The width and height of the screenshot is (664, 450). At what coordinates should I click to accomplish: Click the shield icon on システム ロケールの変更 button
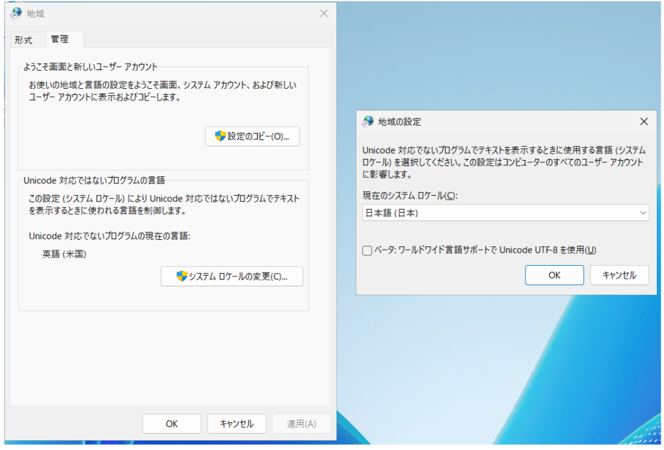click(x=182, y=276)
